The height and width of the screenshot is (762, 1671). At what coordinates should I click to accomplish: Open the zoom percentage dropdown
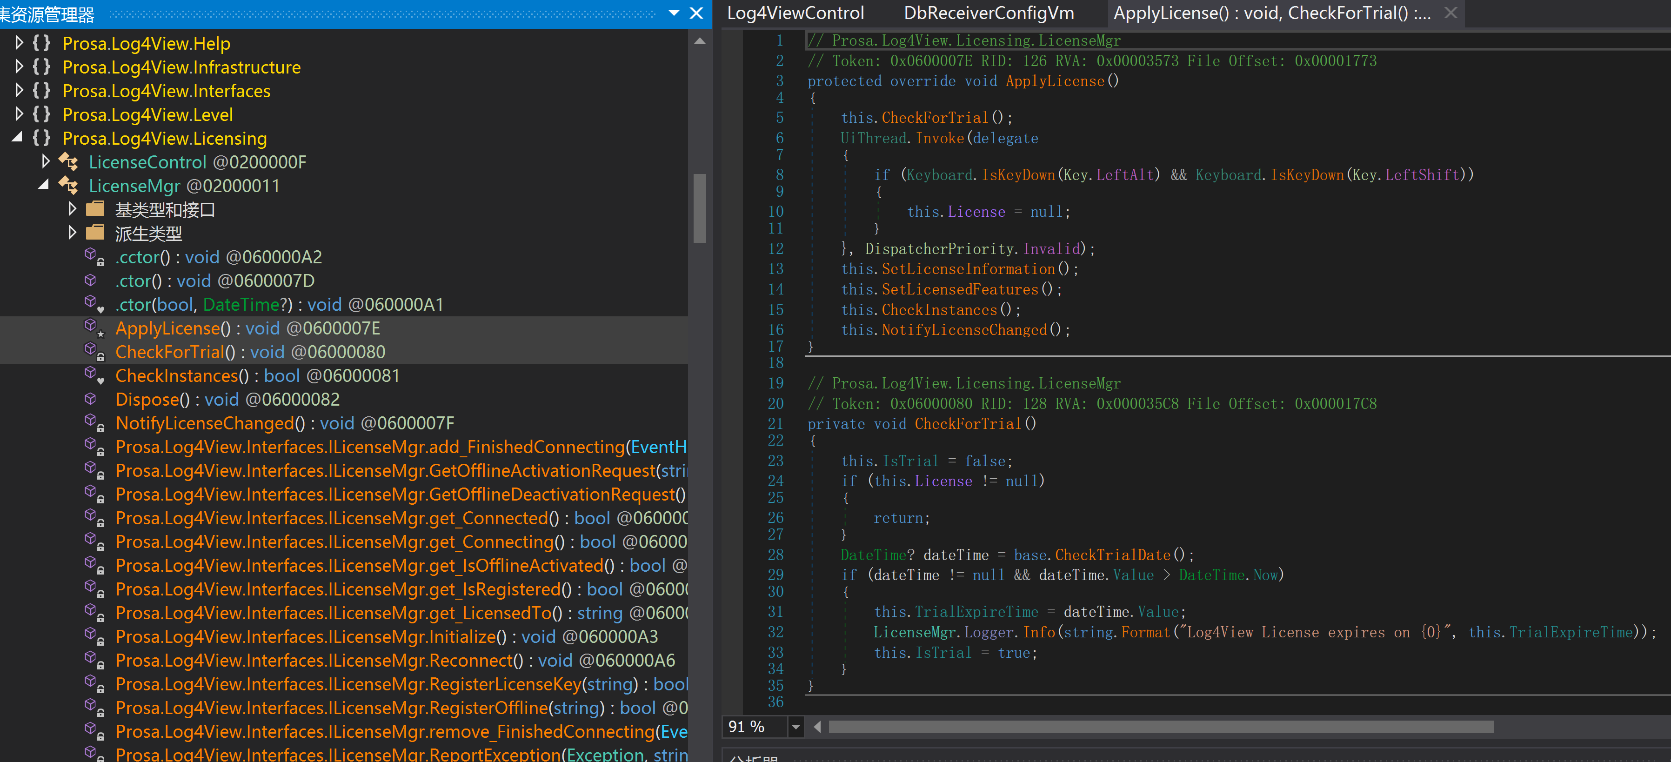[x=795, y=727]
